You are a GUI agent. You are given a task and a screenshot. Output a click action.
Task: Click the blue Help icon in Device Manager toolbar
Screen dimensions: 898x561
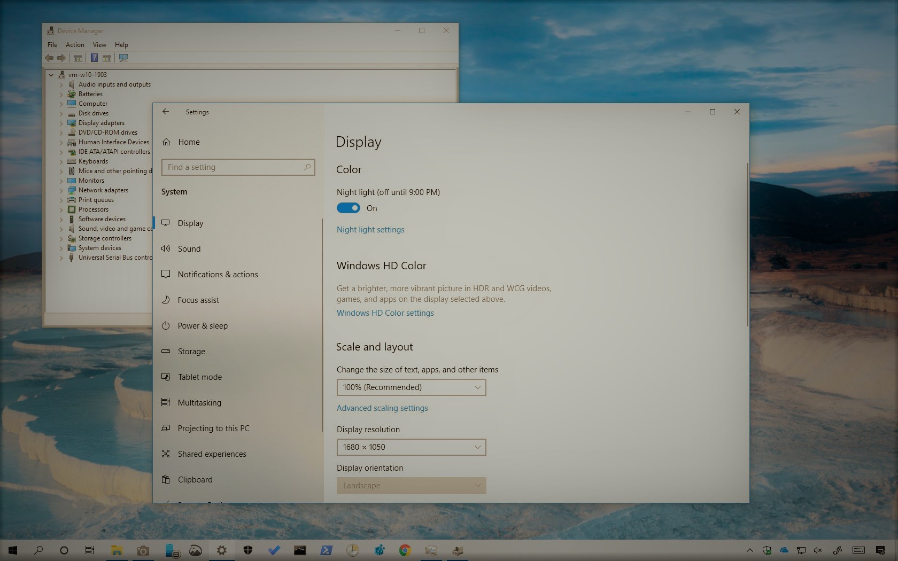point(94,58)
